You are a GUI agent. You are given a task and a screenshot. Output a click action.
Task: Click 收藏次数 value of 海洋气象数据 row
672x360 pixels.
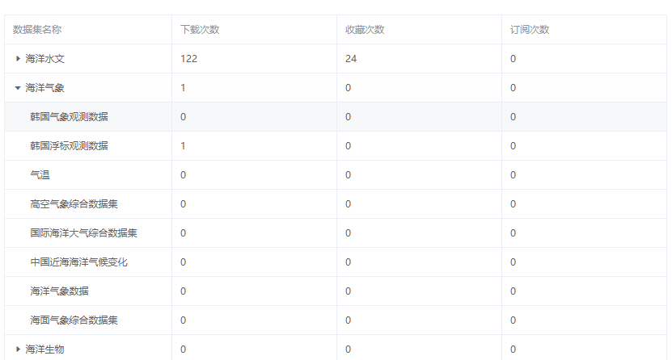coord(348,291)
